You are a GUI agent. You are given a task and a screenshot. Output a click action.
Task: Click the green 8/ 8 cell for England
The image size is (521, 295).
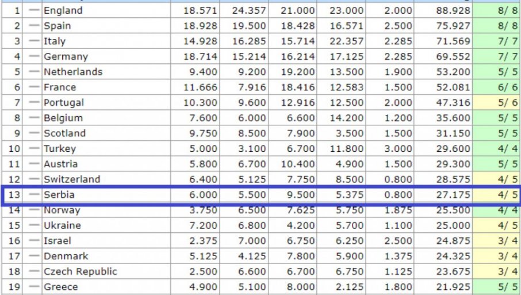tap(496, 11)
